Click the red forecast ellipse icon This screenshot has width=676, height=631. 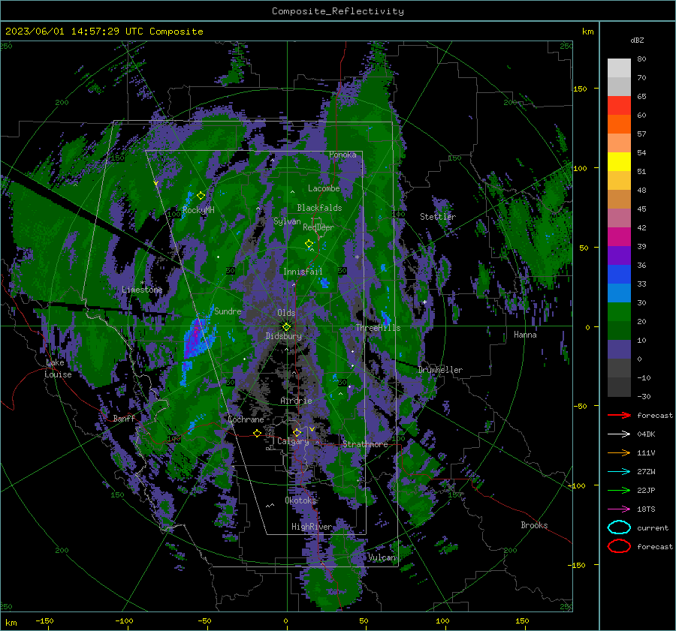pyautogui.click(x=619, y=546)
